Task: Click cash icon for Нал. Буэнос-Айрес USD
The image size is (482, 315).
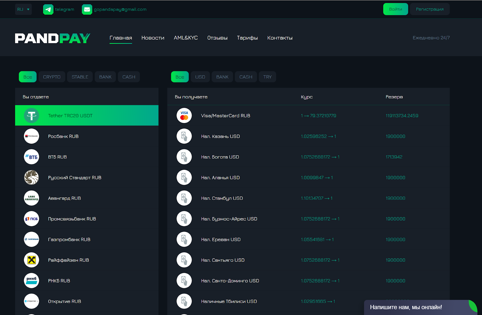Action: click(184, 219)
